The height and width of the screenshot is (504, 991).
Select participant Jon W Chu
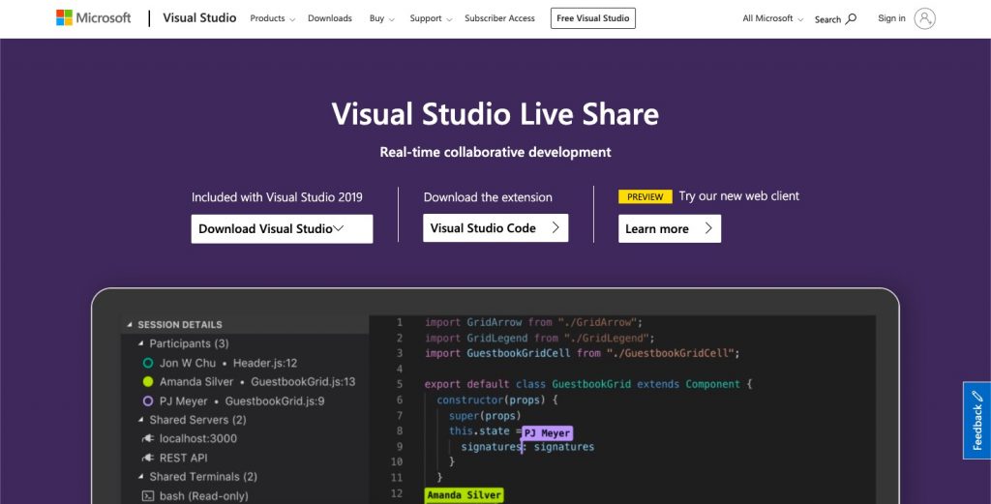(x=188, y=363)
